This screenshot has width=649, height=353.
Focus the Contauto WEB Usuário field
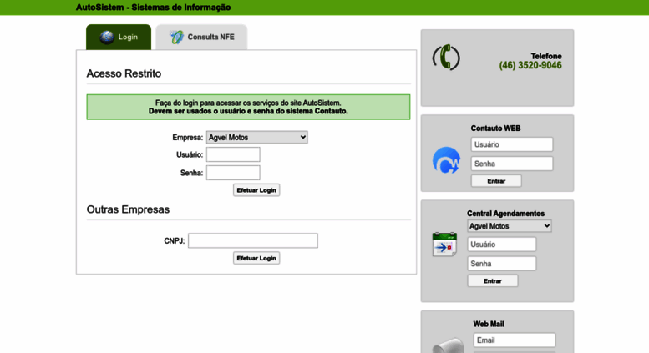click(511, 144)
